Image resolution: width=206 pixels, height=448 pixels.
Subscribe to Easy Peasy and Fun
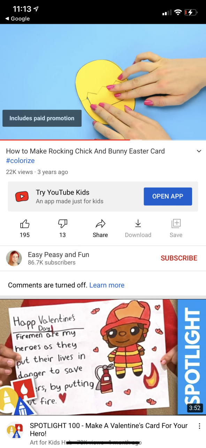(179, 258)
